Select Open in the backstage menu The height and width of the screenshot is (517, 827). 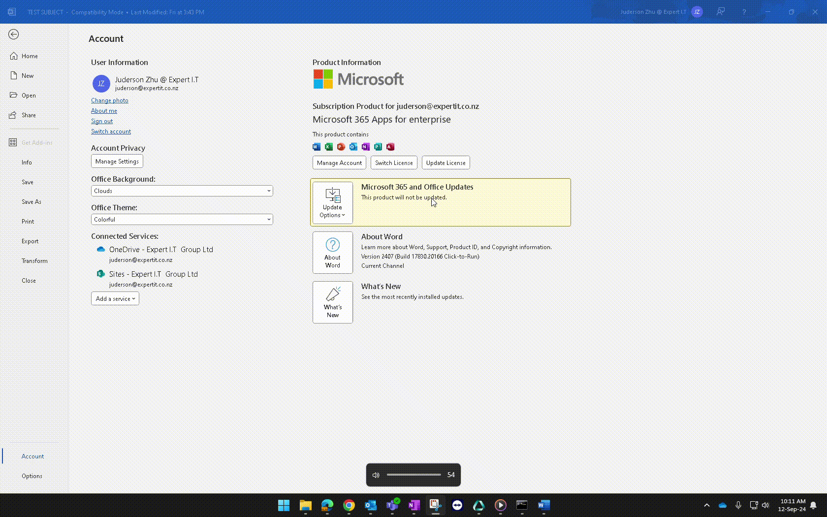[x=29, y=96]
